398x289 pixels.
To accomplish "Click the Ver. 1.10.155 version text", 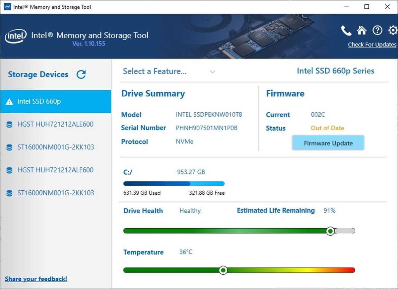I will 89,44.
